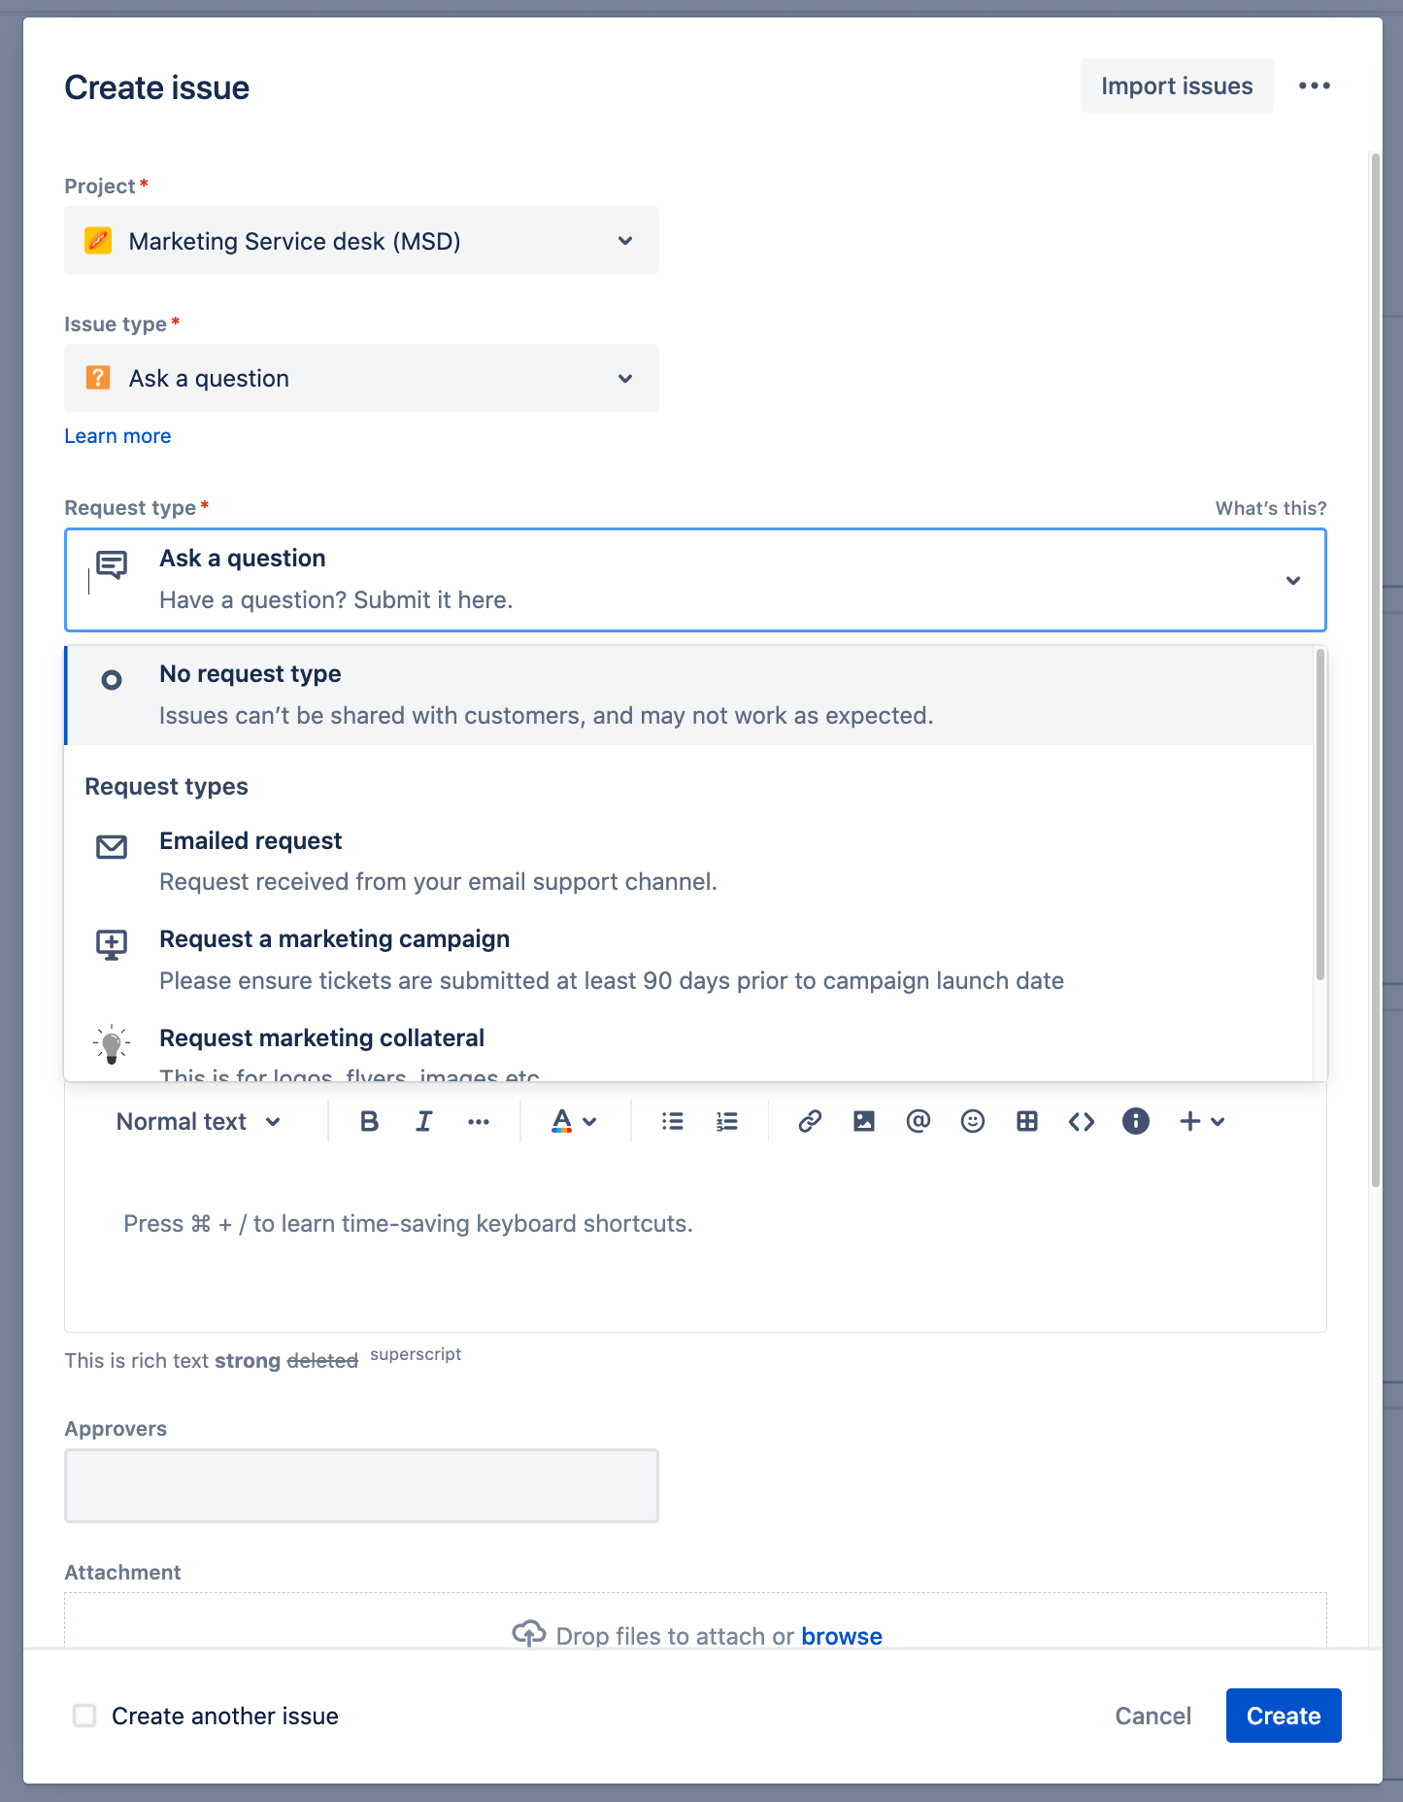Click the Create button
The image size is (1403, 1802).
coord(1284,1716)
